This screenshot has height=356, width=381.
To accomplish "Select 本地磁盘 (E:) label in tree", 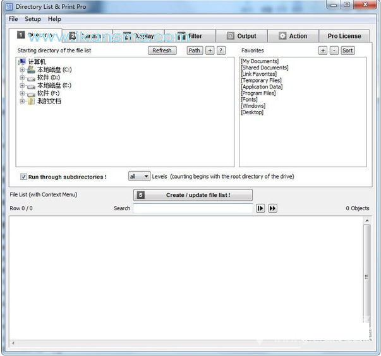I will click(x=54, y=85).
